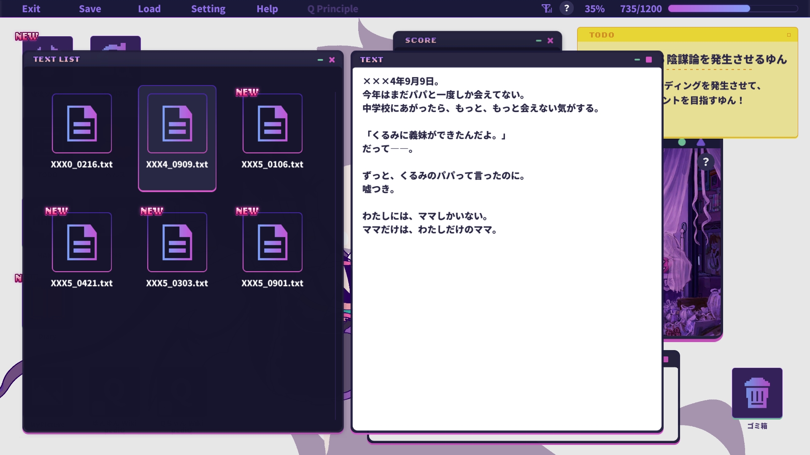Collapse the TODO sticky note
Viewport: 810px width, 455px height.
788,35
